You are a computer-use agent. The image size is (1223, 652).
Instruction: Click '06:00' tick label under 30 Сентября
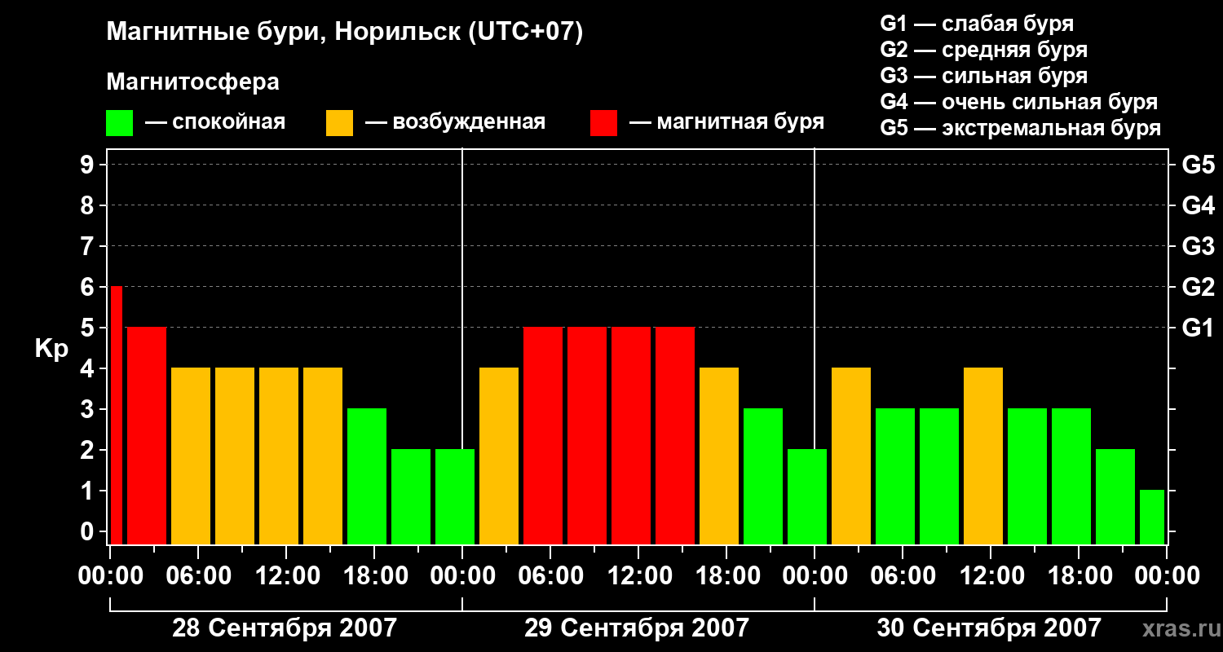[x=903, y=576]
